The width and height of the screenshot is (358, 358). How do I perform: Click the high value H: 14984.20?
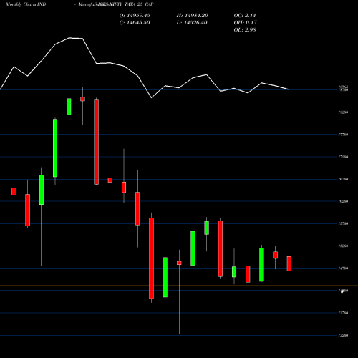click(193, 16)
